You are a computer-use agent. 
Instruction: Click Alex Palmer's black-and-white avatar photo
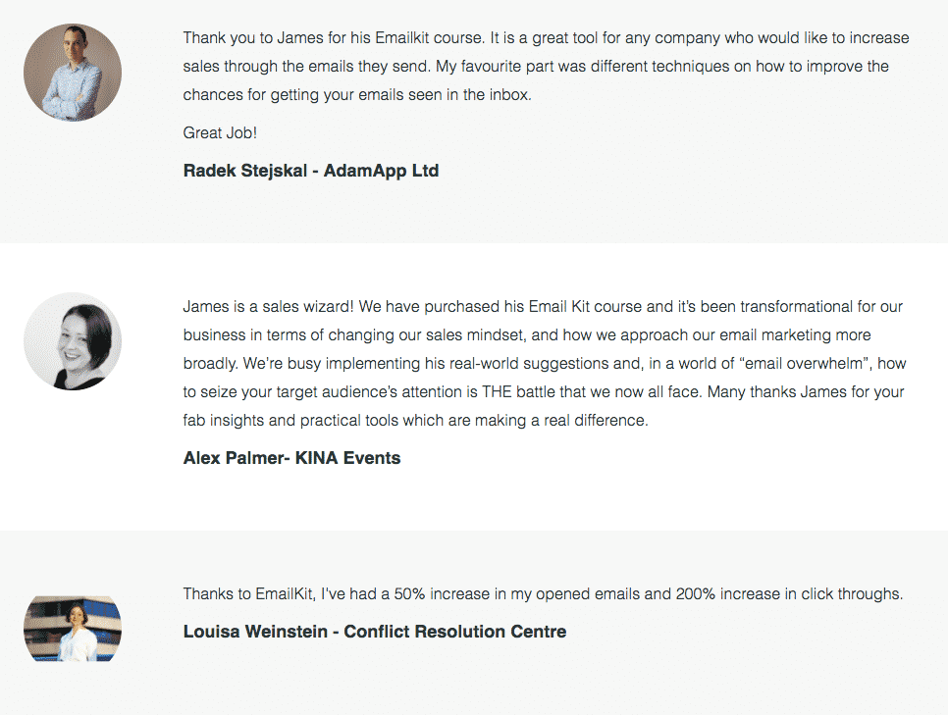(73, 341)
